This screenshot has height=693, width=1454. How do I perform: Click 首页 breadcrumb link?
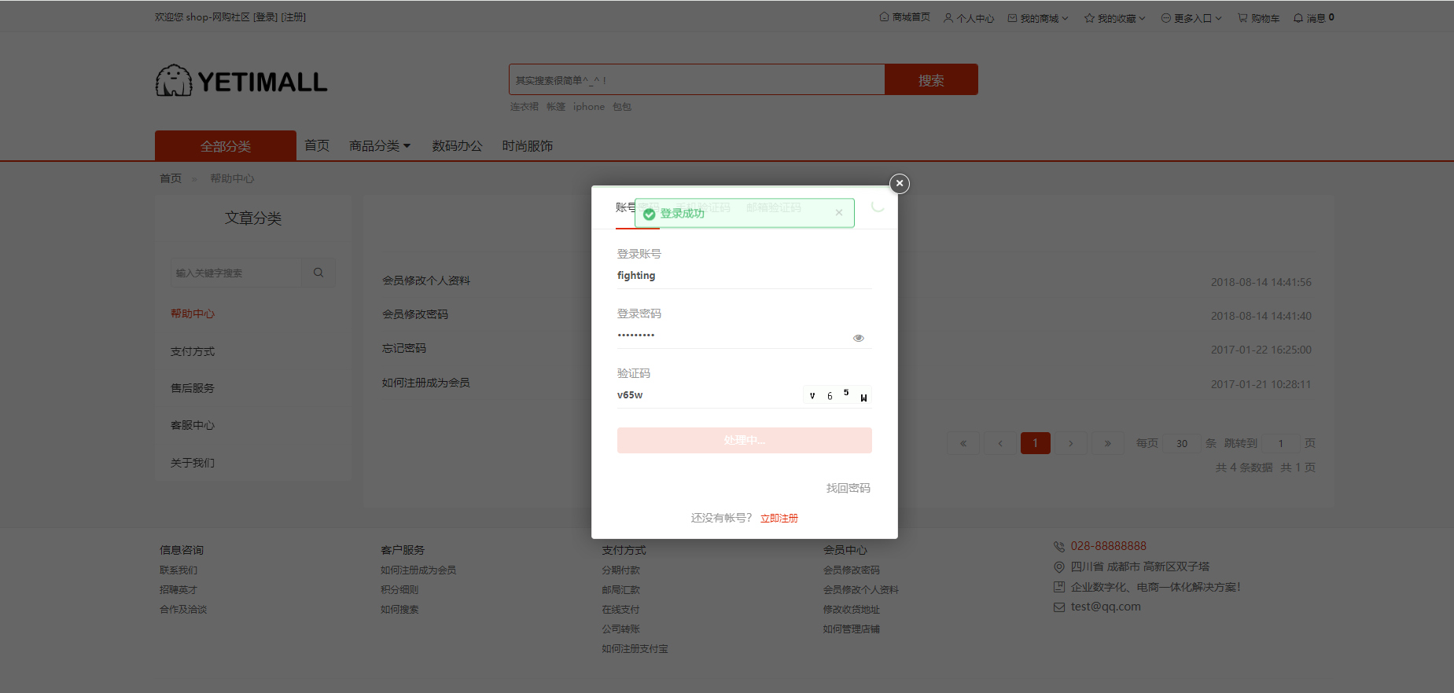click(171, 178)
